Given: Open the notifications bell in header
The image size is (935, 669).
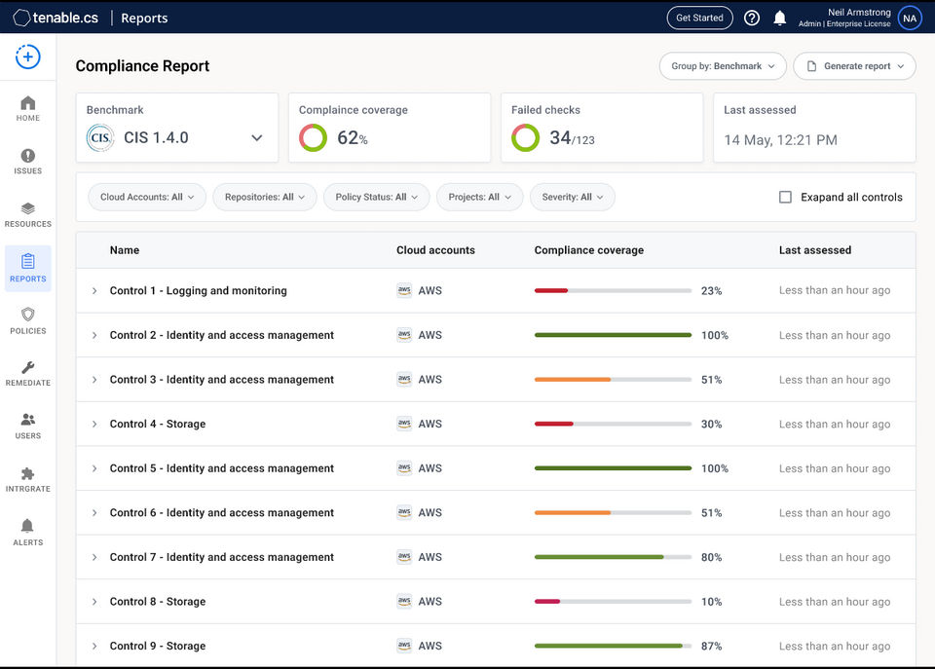Looking at the screenshot, I should pyautogui.click(x=780, y=18).
